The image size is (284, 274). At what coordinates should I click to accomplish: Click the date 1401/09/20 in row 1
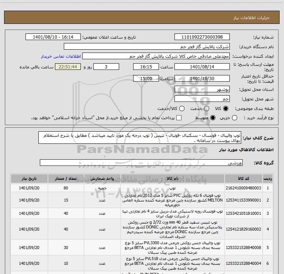29,188
